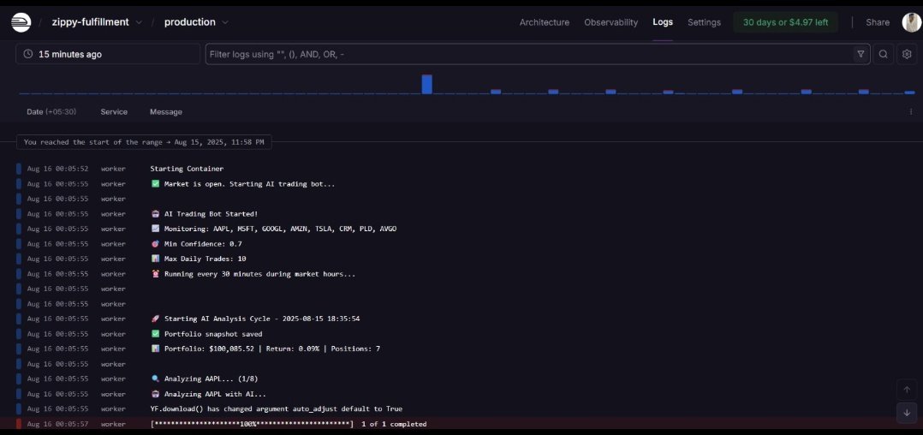Click the clock icon in time range
923x435 pixels.
[x=28, y=54]
